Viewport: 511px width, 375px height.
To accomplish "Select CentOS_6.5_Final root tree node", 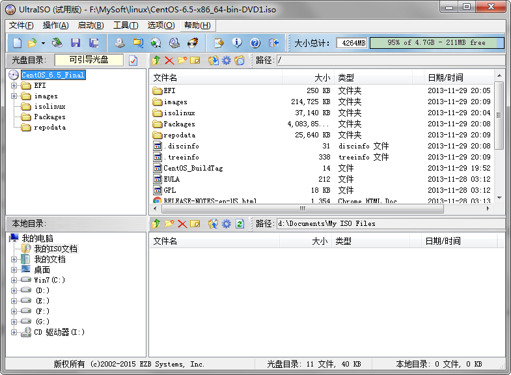I will point(53,75).
